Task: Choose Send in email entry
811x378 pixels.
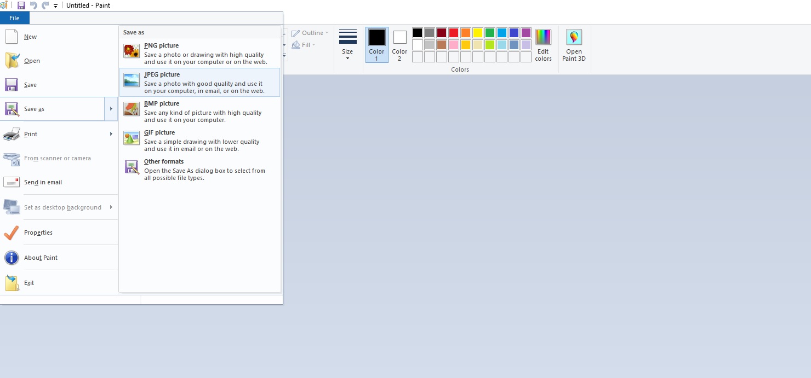Action: 59,182
